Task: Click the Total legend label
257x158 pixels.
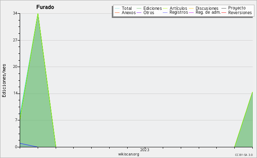Action: pos(127,9)
